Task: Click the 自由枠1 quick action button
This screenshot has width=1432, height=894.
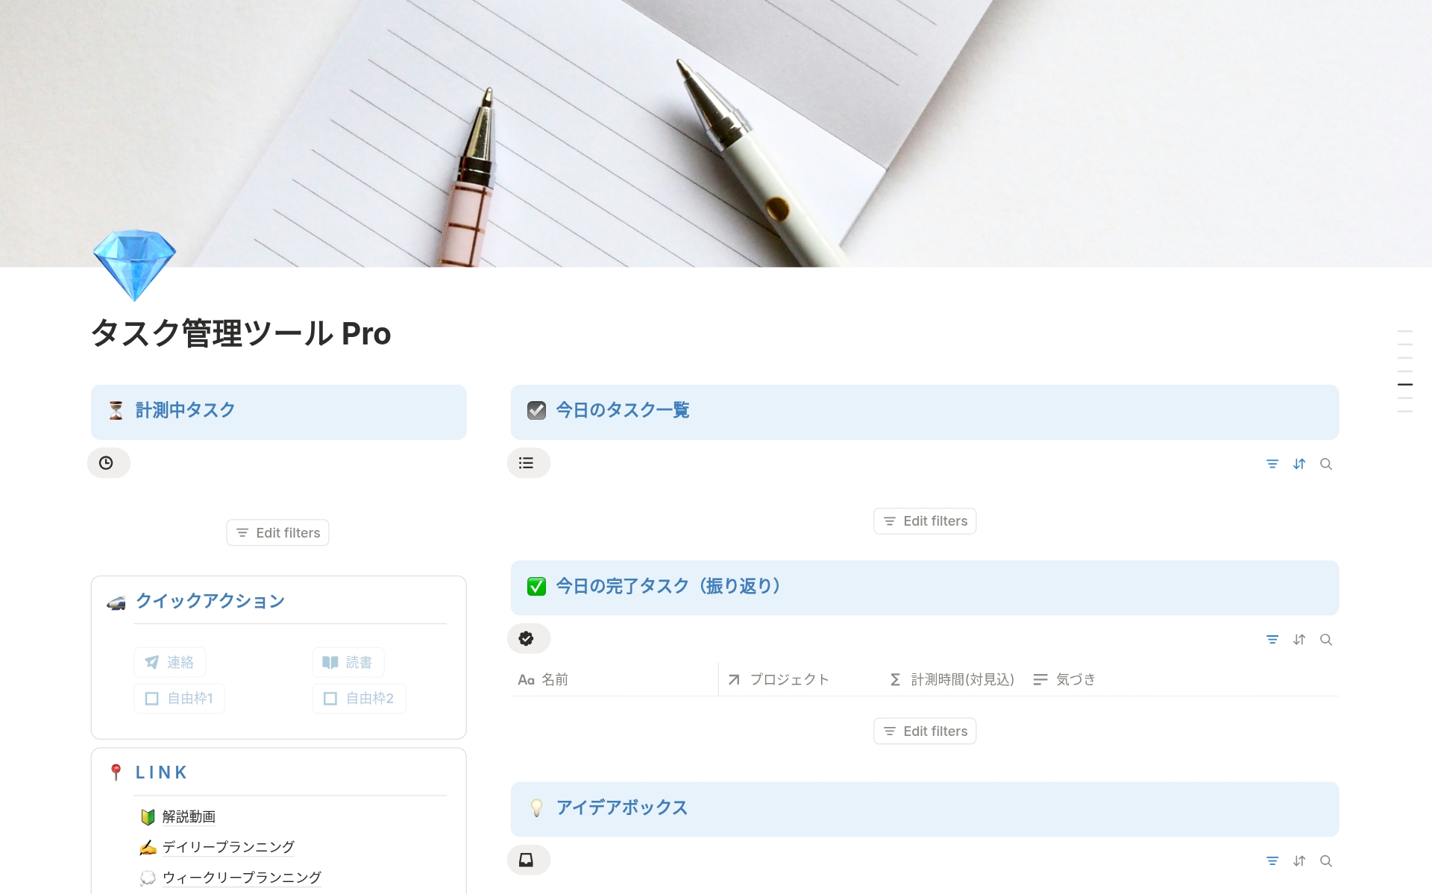Action: pyautogui.click(x=179, y=699)
